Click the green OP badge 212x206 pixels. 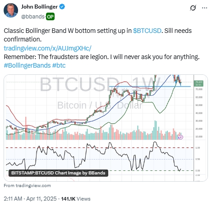coord(50,17)
